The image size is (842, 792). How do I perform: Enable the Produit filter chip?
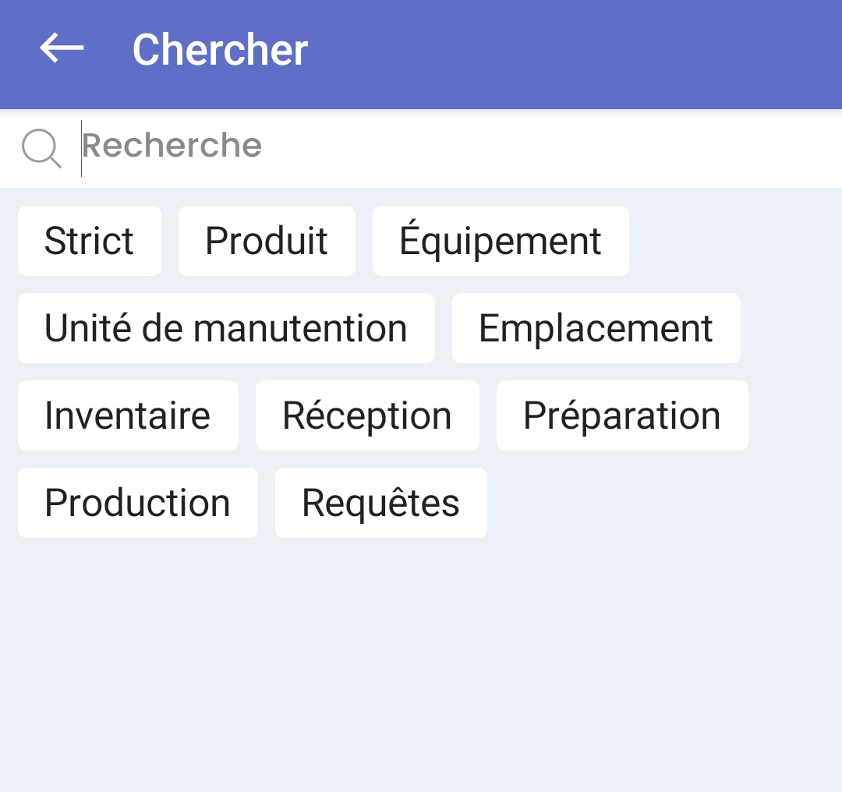click(x=267, y=241)
